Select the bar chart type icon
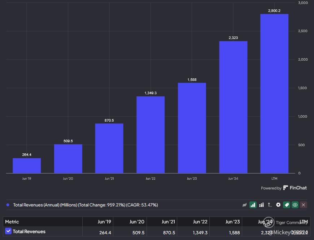314x240 pixels. (253, 205)
